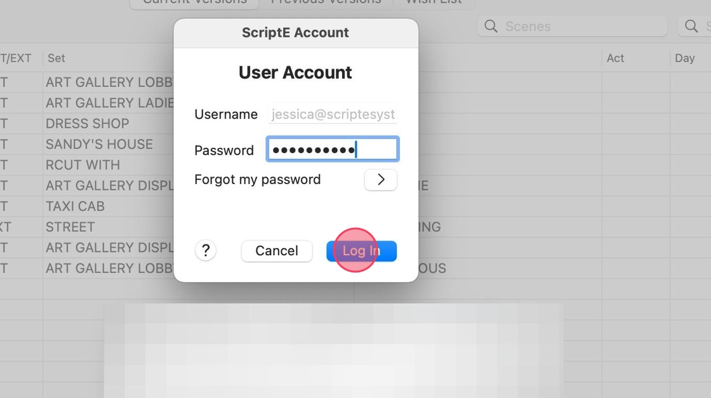Select the RCUT WITH scene row
The width and height of the screenshot is (711, 398).
click(83, 165)
